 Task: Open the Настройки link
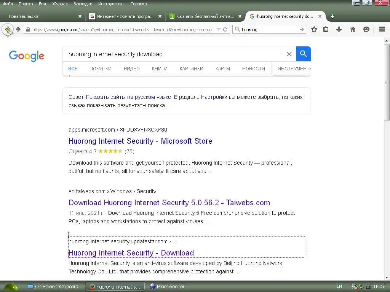(214, 97)
